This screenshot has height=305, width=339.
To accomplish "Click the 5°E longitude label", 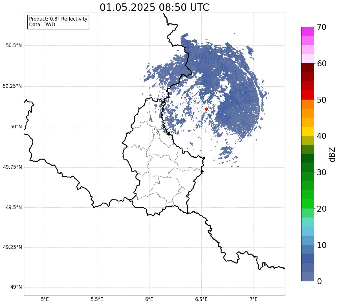I will pos(45,299).
